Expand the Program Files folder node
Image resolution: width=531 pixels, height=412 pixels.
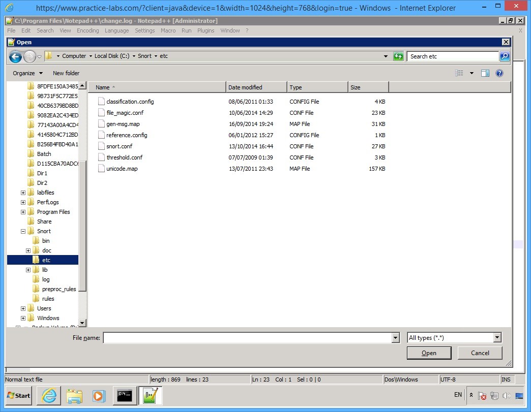22,211
